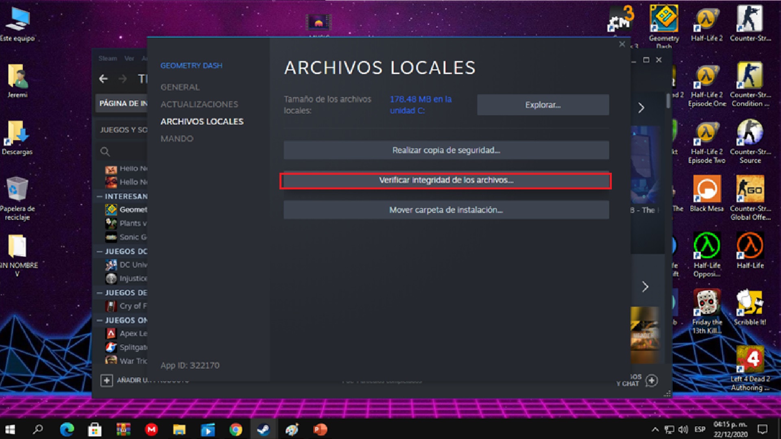This screenshot has height=439, width=781.
Task: Collapse the JUEGOS DC category
Action: [x=100, y=252]
